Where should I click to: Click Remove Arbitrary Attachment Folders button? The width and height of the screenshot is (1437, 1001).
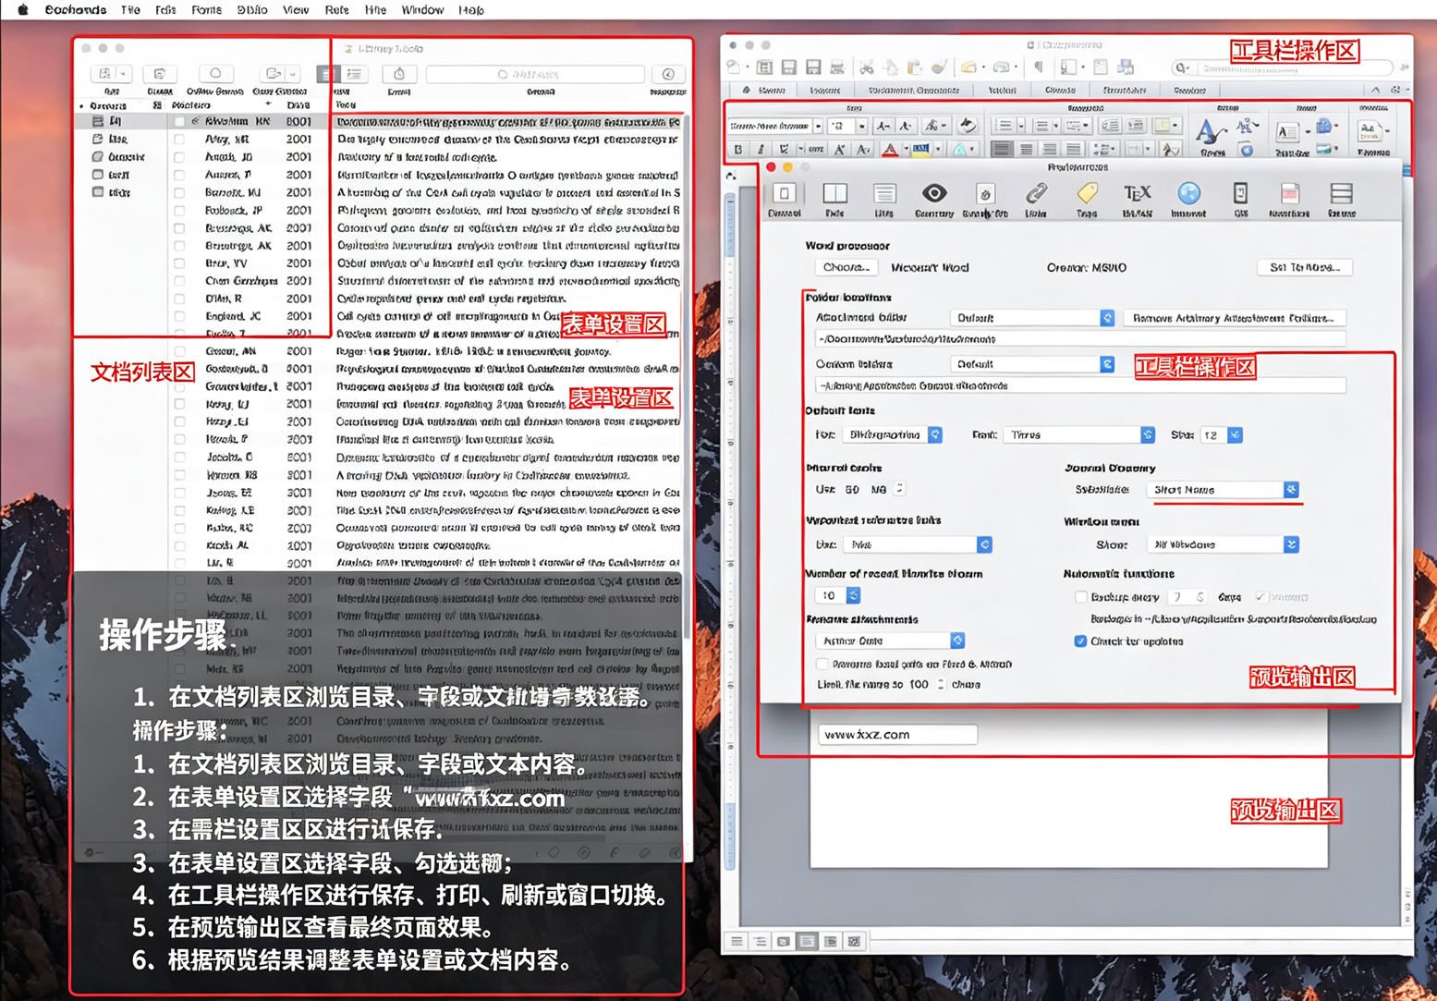pos(1234,318)
